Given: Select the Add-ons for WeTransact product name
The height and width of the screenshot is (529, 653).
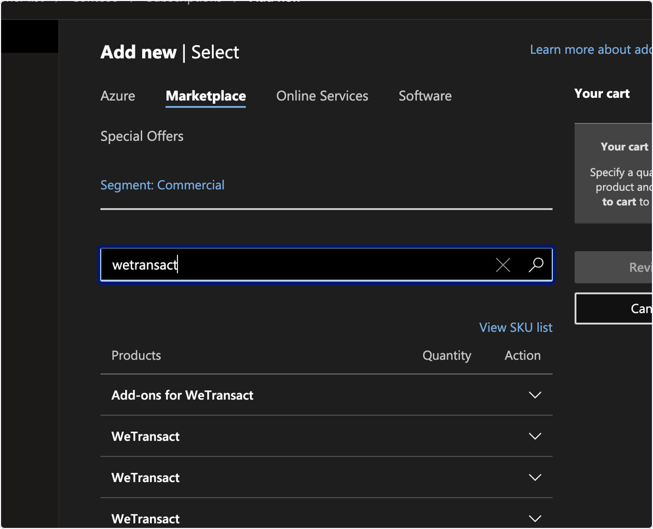Looking at the screenshot, I should coord(182,395).
